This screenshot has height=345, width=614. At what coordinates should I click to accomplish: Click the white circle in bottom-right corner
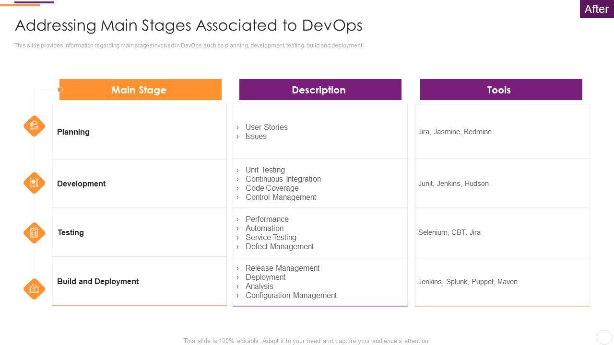(x=604, y=337)
